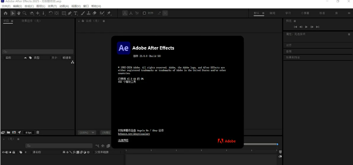Click the Project panel search field
This screenshot has width=353, height=165.
pyautogui.click(x=38, y=51)
